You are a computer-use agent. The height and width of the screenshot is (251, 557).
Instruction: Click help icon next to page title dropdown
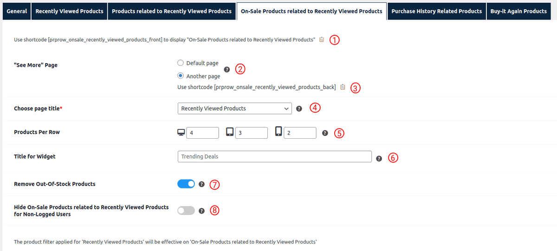(x=299, y=109)
